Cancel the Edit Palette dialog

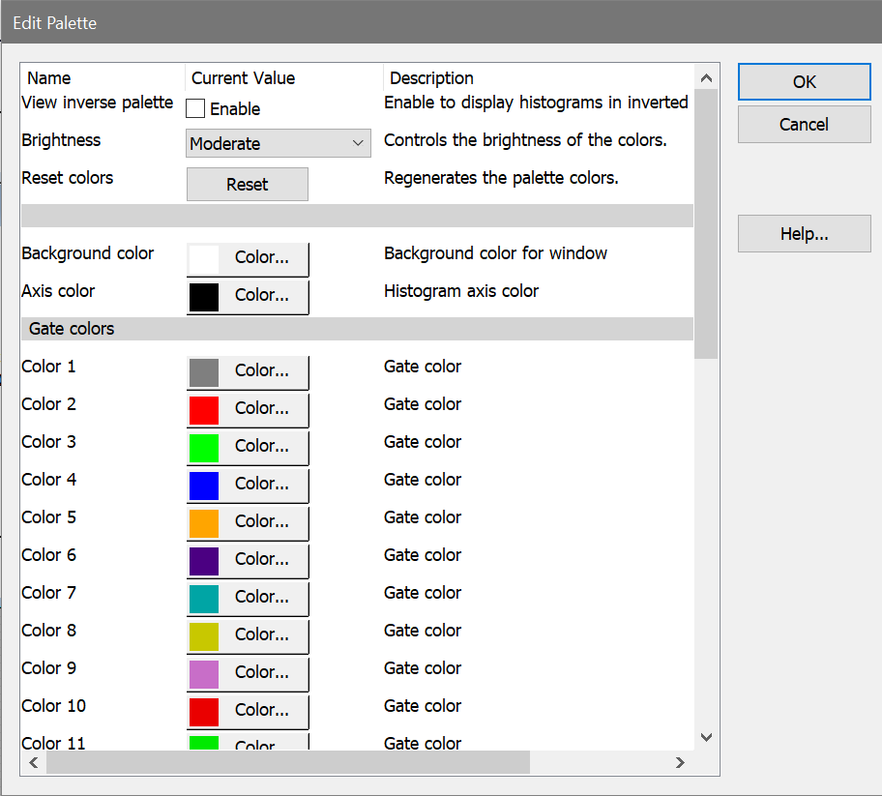tap(804, 125)
